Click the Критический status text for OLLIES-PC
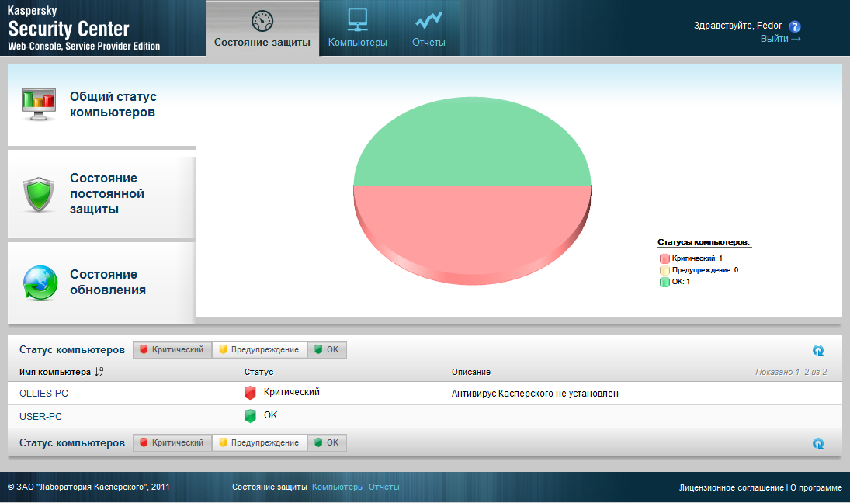Image resolution: width=850 pixels, height=503 pixels. 292,392
